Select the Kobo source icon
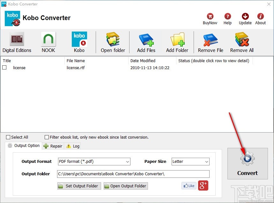This screenshot has width=274, height=203. 79,39
